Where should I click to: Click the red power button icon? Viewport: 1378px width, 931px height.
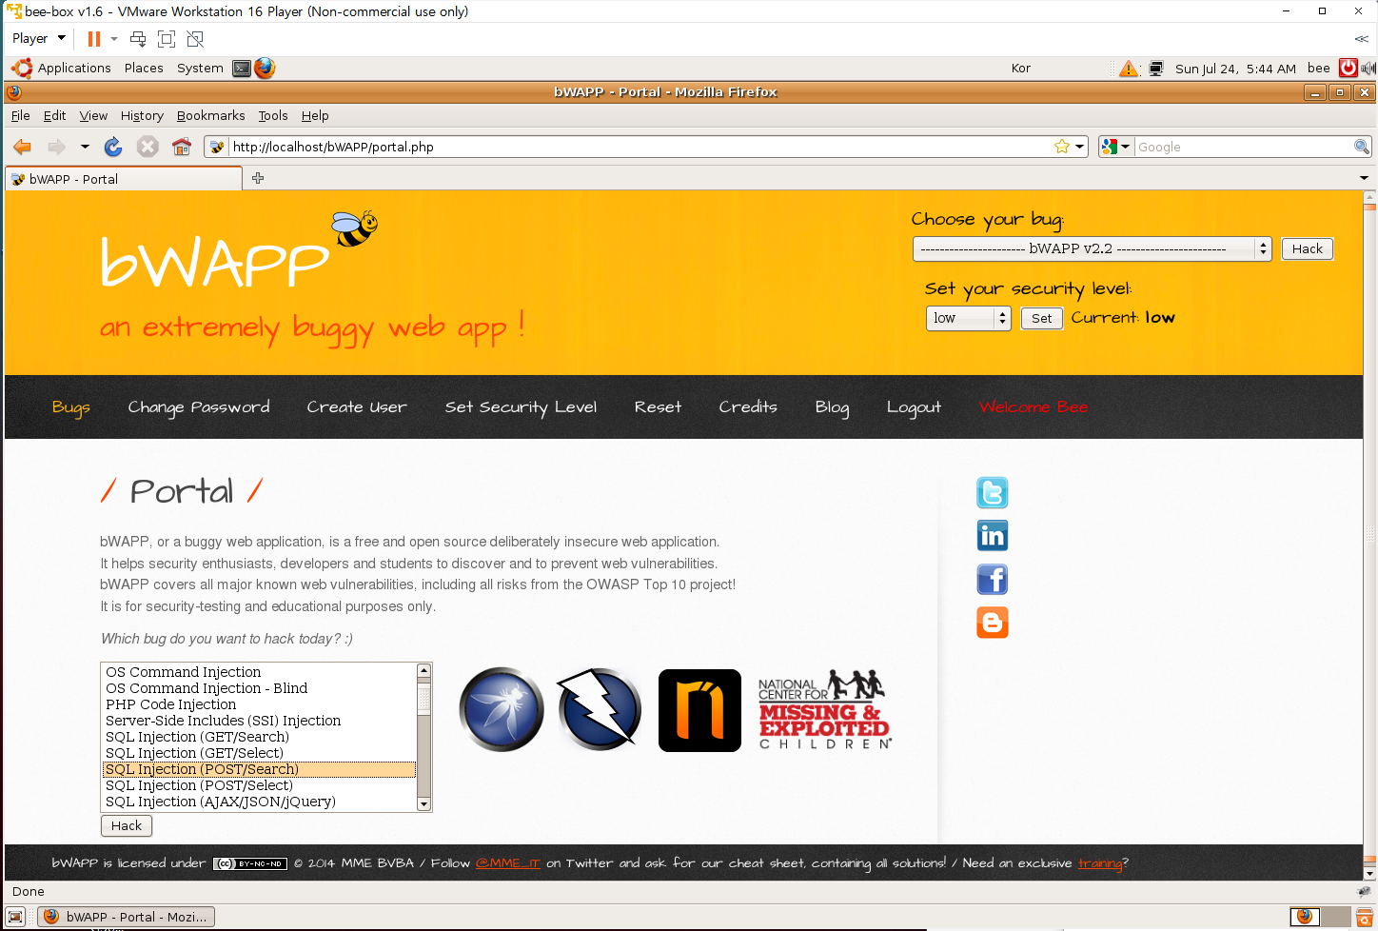pyautogui.click(x=1348, y=68)
